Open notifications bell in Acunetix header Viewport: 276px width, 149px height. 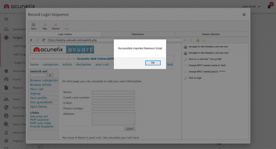(269, 7)
